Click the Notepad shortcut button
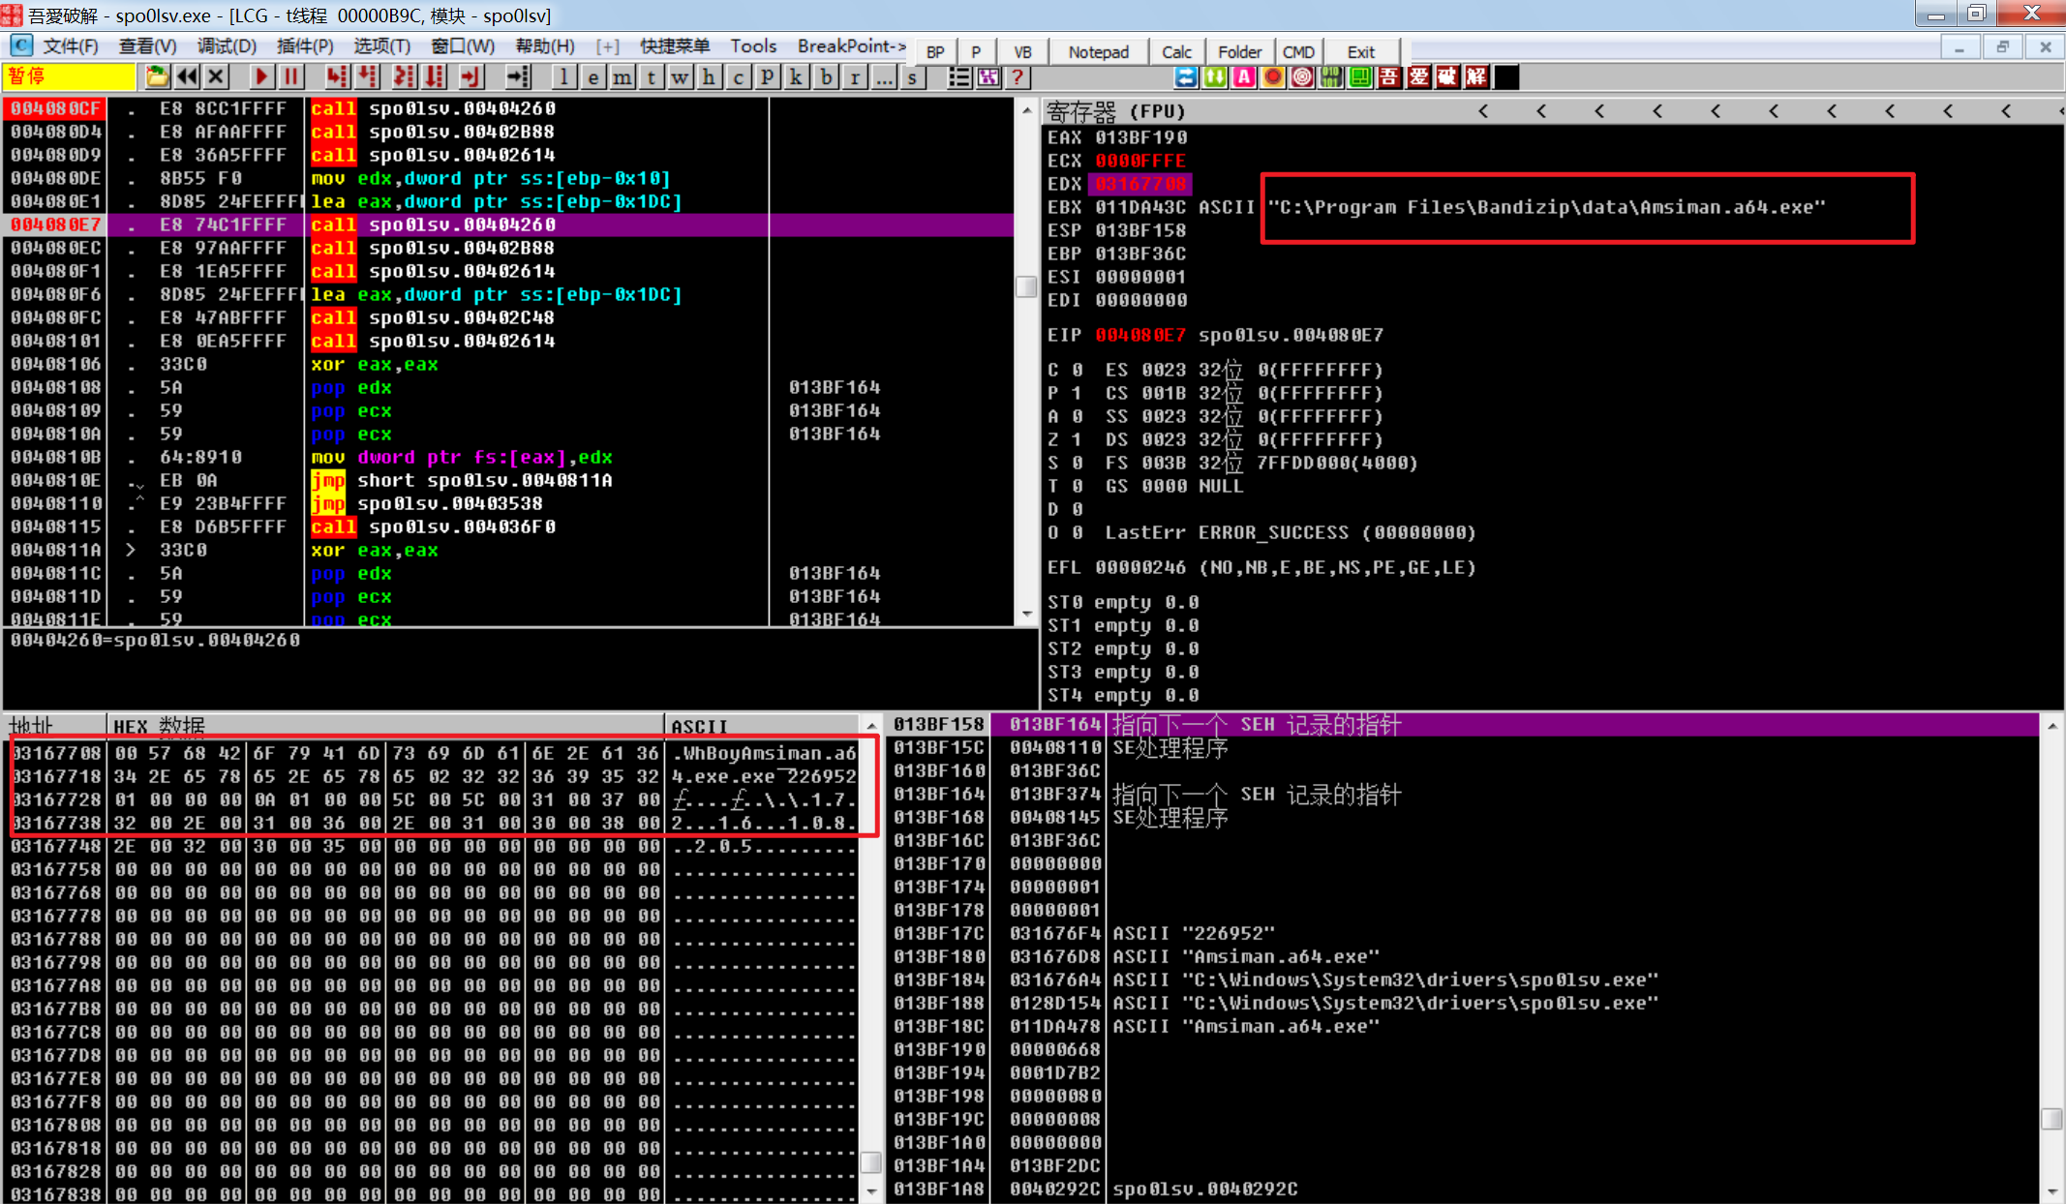The height and width of the screenshot is (1204, 2066). 1098,52
